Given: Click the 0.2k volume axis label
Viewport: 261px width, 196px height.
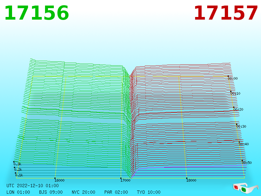Looking at the screenshot, I should (x=18, y=170).
